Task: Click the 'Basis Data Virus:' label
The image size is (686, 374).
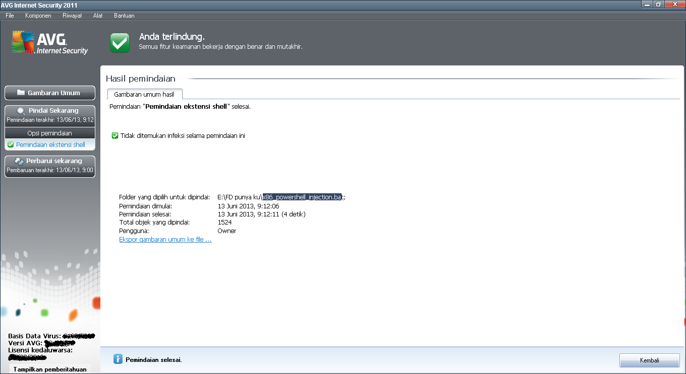Action: tap(35, 336)
